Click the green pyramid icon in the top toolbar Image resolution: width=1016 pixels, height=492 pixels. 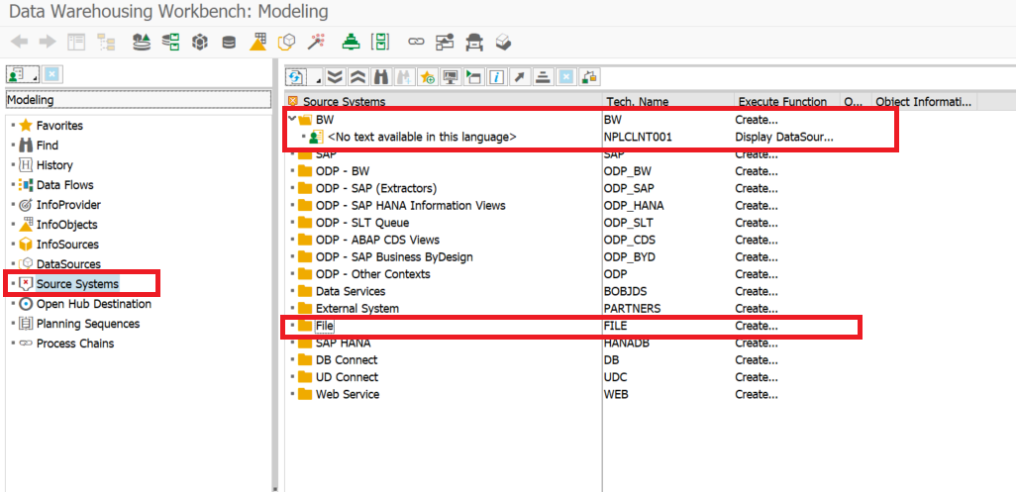click(x=350, y=42)
